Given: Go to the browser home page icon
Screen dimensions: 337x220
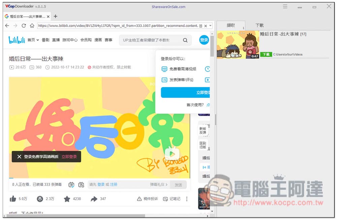Looking at the screenshot, I should click(32, 26).
